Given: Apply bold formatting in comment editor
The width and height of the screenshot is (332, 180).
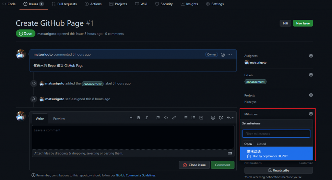Looking at the screenshot, I should (139, 118).
